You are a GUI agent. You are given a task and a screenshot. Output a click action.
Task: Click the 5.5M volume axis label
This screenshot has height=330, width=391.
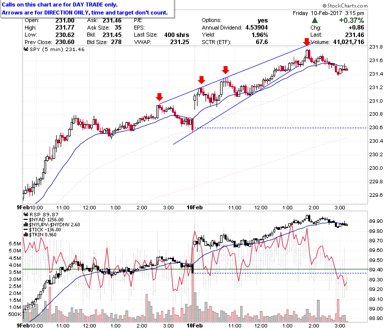click(x=15, y=243)
